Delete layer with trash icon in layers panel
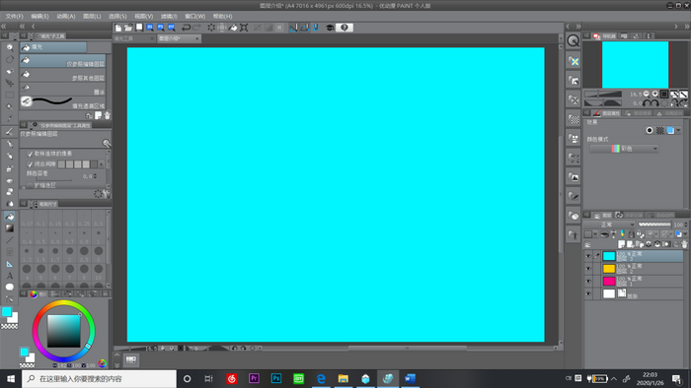Image resolution: width=691 pixels, height=388 pixels. pos(684,244)
